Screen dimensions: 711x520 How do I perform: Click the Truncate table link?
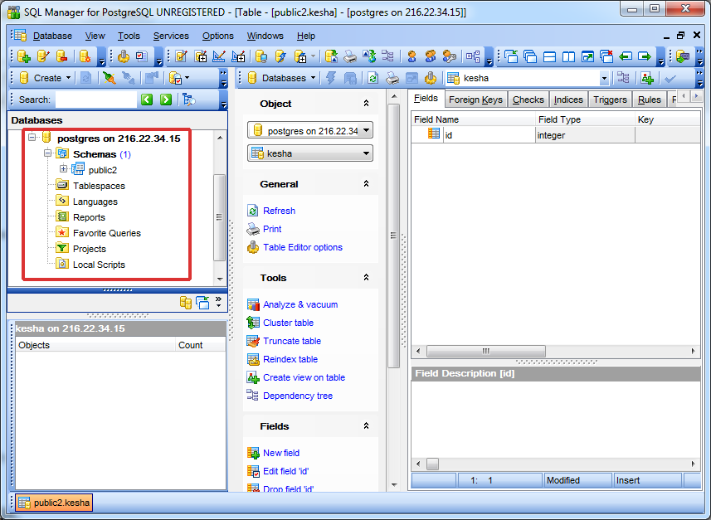(x=292, y=341)
